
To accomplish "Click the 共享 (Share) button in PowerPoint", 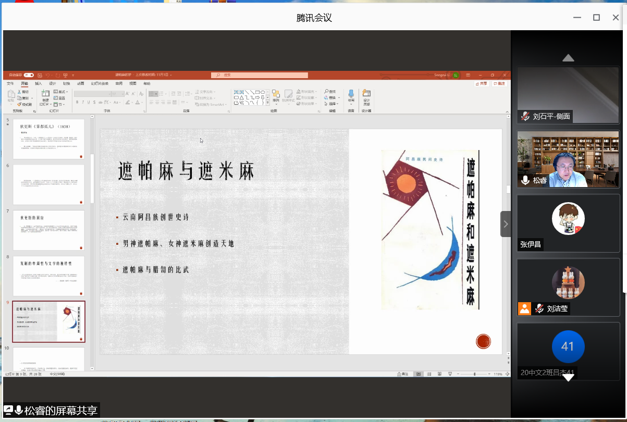I will pyautogui.click(x=481, y=83).
